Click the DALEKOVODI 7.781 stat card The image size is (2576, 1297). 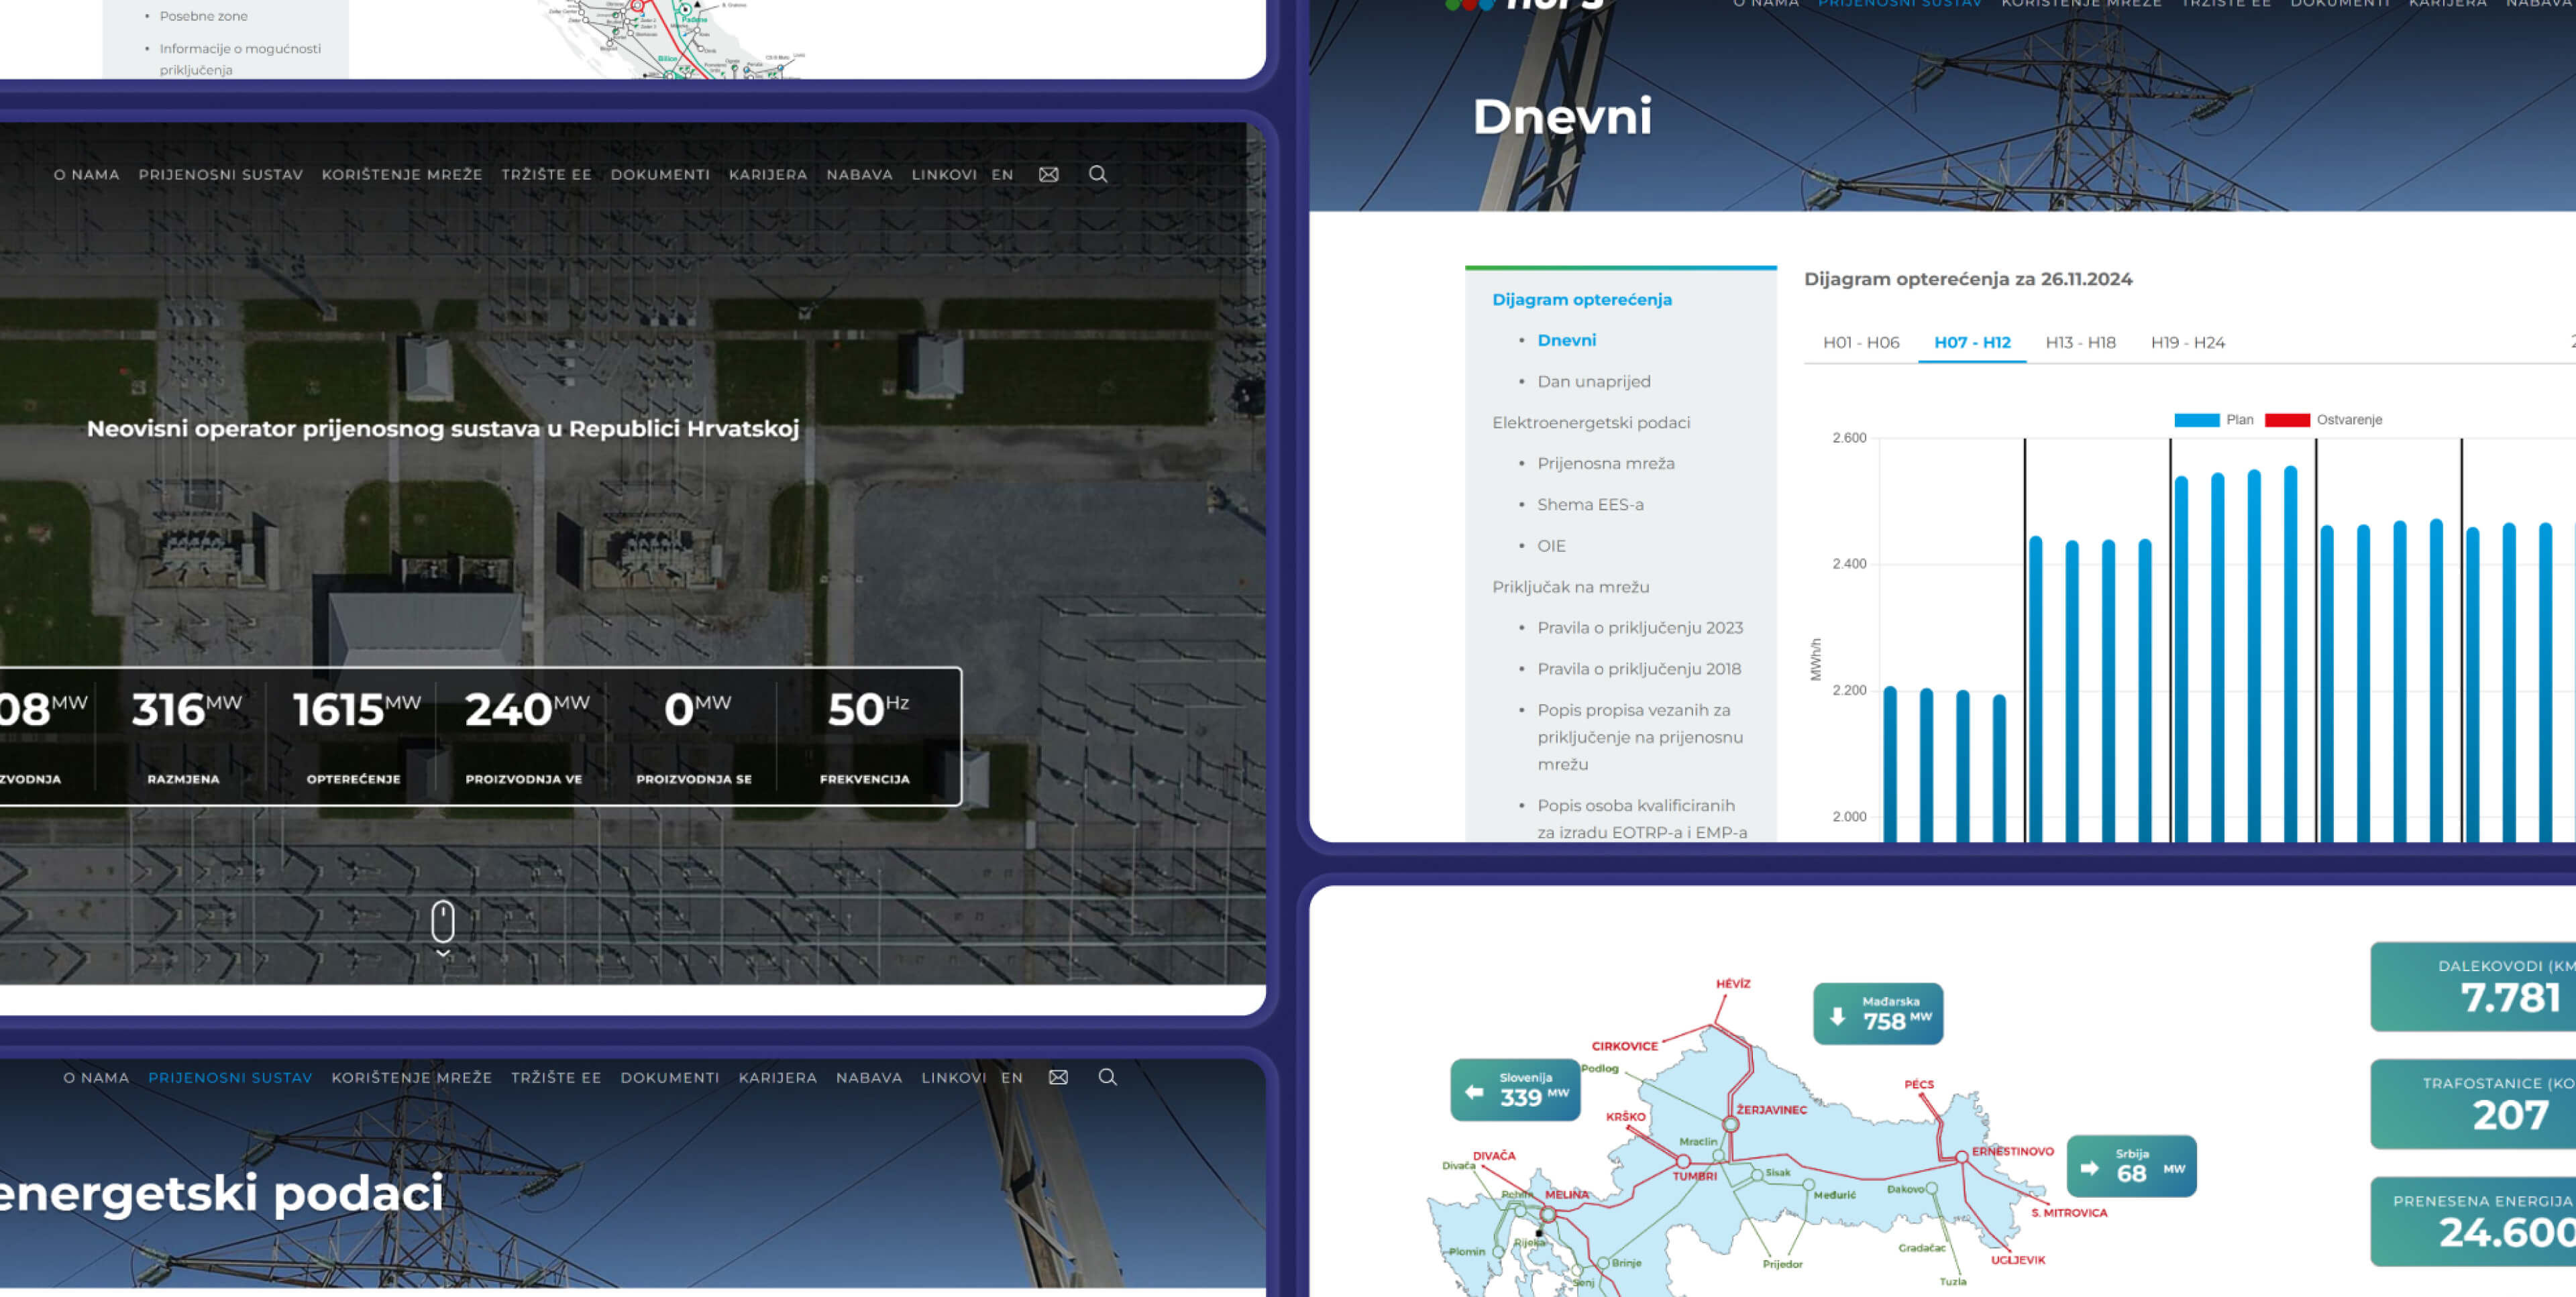click(2472, 986)
